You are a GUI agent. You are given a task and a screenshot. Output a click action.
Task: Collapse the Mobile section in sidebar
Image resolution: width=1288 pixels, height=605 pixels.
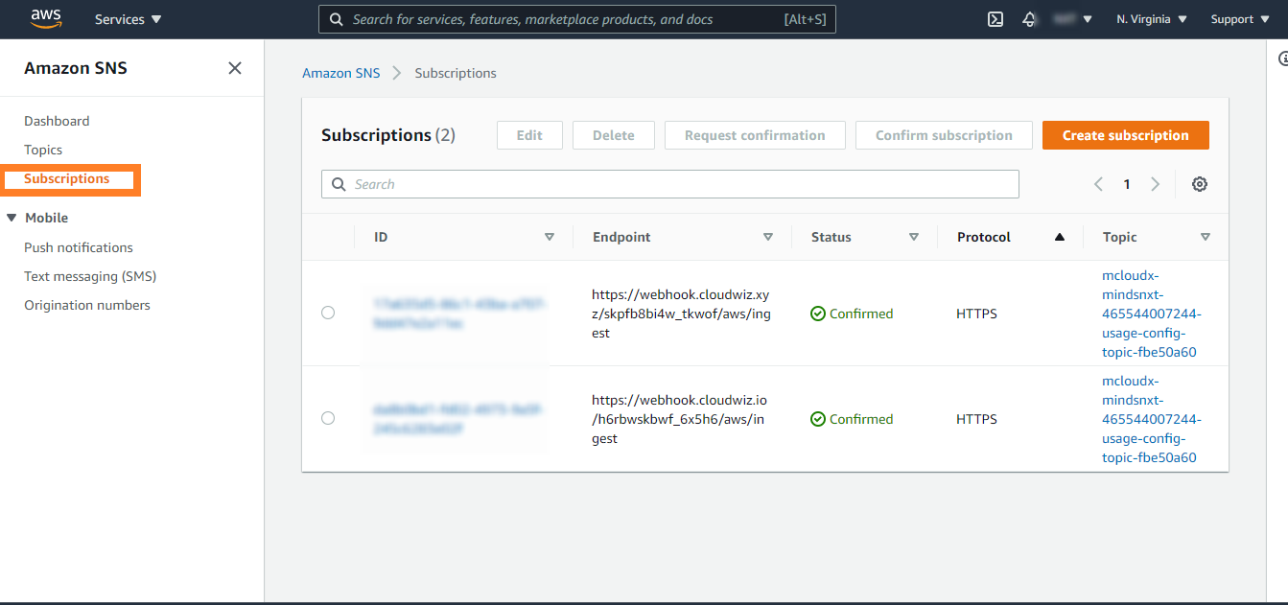point(12,218)
